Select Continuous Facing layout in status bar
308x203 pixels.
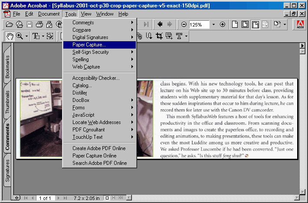coord(121,198)
